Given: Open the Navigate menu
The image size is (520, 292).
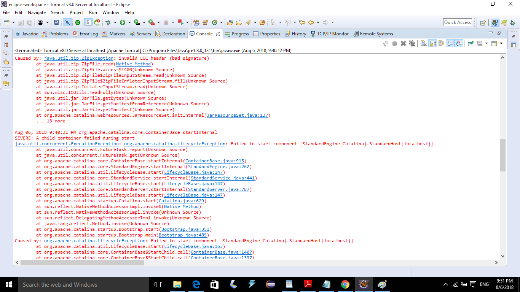Looking at the screenshot, I should [36, 12].
